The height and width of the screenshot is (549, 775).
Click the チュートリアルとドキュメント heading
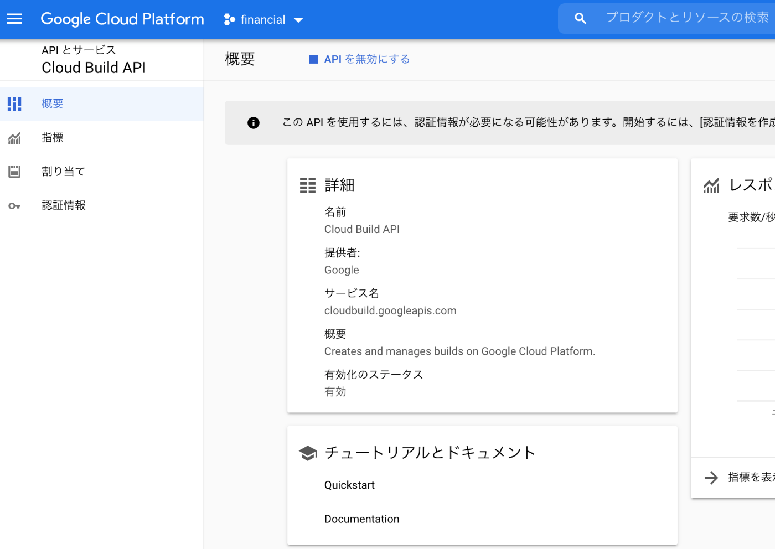click(x=430, y=453)
